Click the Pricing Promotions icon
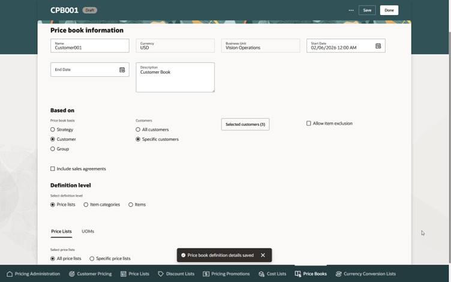The width and height of the screenshot is (451, 282). [x=206, y=274]
